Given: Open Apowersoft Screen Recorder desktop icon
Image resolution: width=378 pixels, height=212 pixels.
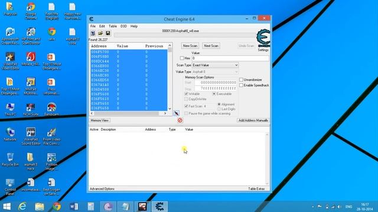Looking at the screenshot, I should point(10,36).
